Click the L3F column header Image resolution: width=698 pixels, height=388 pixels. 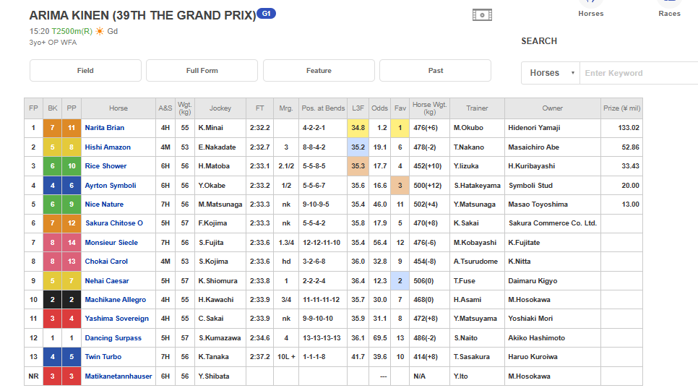click(358, 108)
